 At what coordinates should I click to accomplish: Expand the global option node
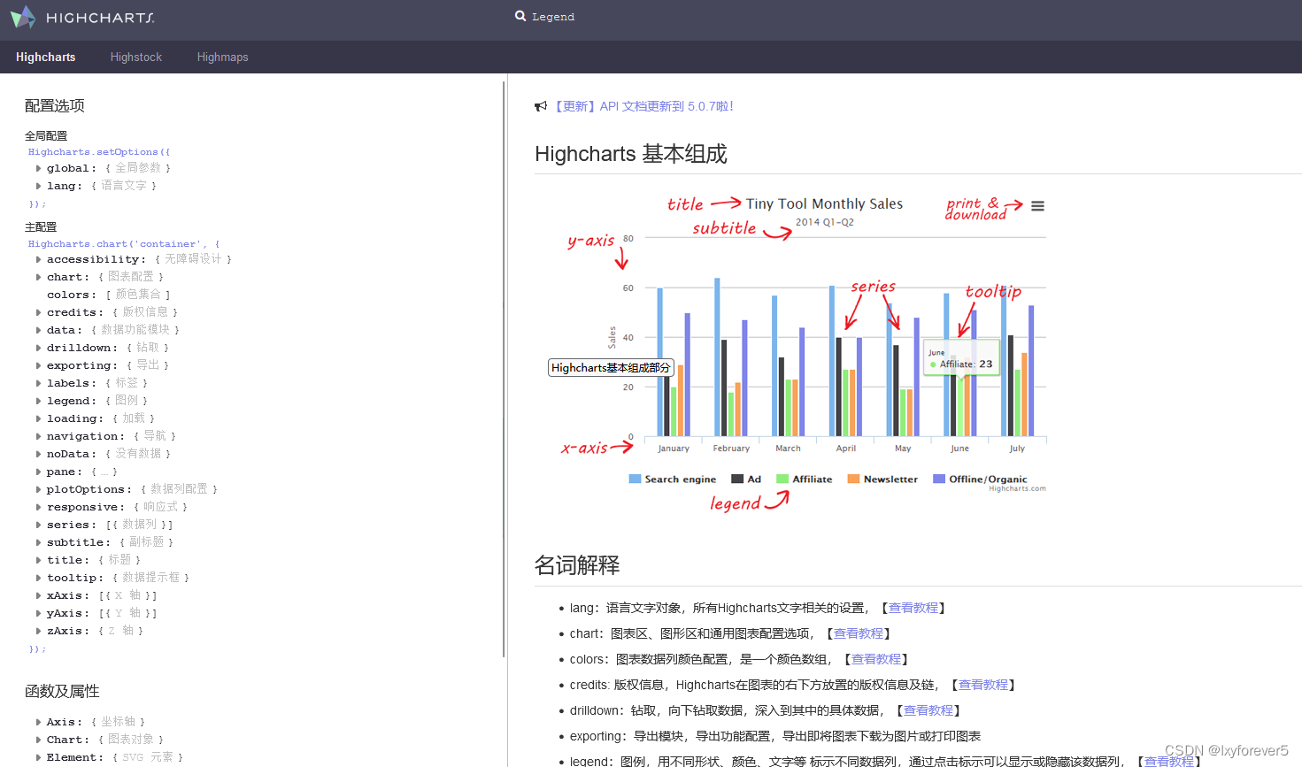[38, 168]
